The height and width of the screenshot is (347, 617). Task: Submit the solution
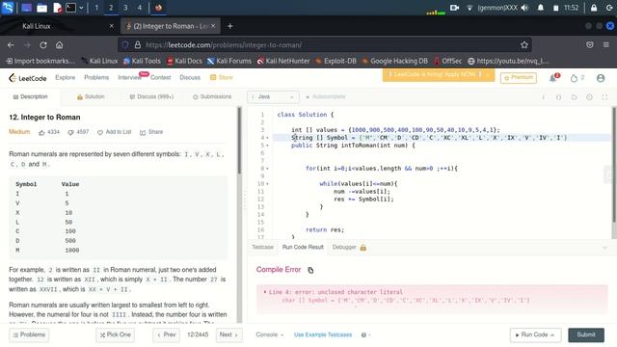tap(586, 334)
